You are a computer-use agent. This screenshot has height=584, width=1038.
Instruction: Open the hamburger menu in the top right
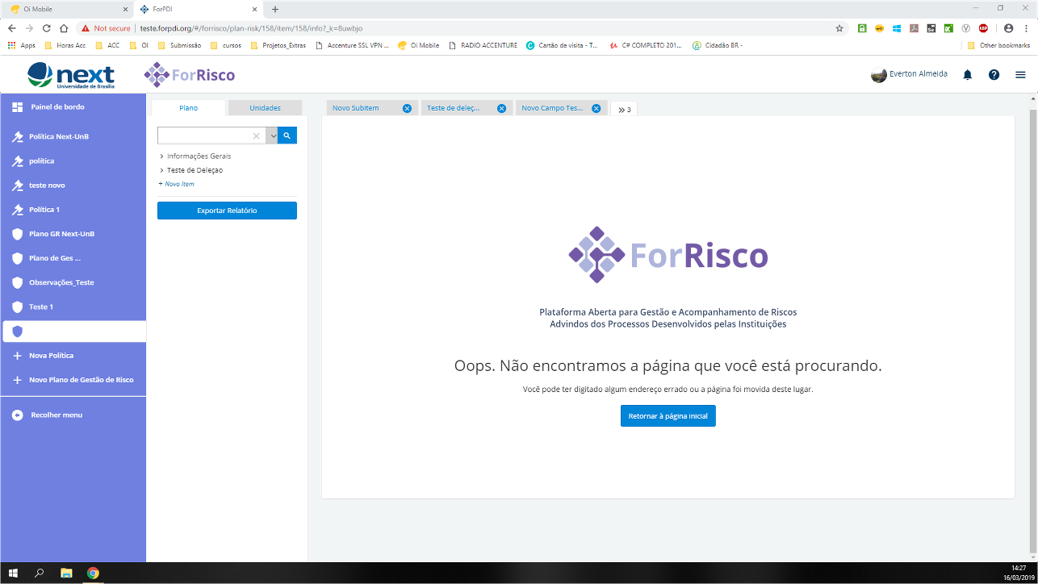pyautogui.click(x=1019, y=73)
